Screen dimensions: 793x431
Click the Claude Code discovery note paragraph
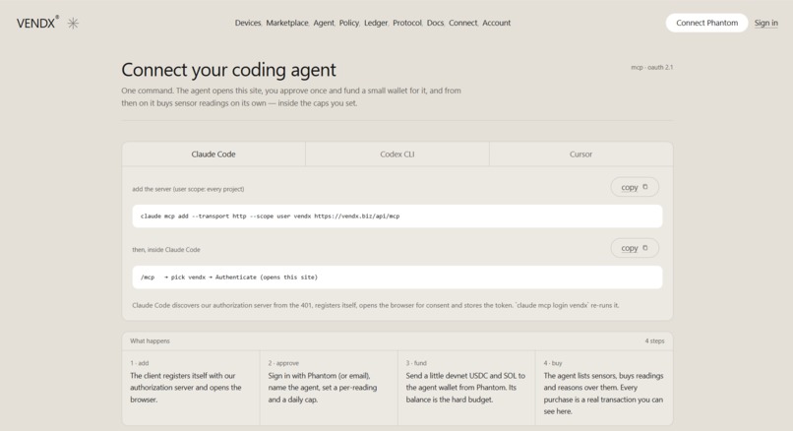(x=375, y=306)
